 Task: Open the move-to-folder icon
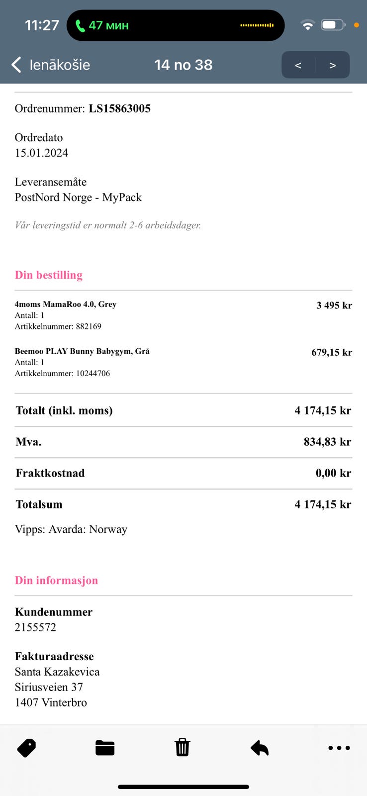coord(105,748)
